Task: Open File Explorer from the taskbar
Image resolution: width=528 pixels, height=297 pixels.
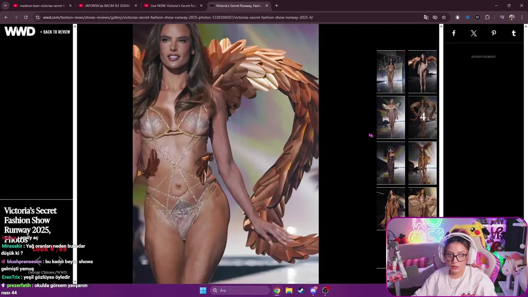Action: click(x=289, y=290)
